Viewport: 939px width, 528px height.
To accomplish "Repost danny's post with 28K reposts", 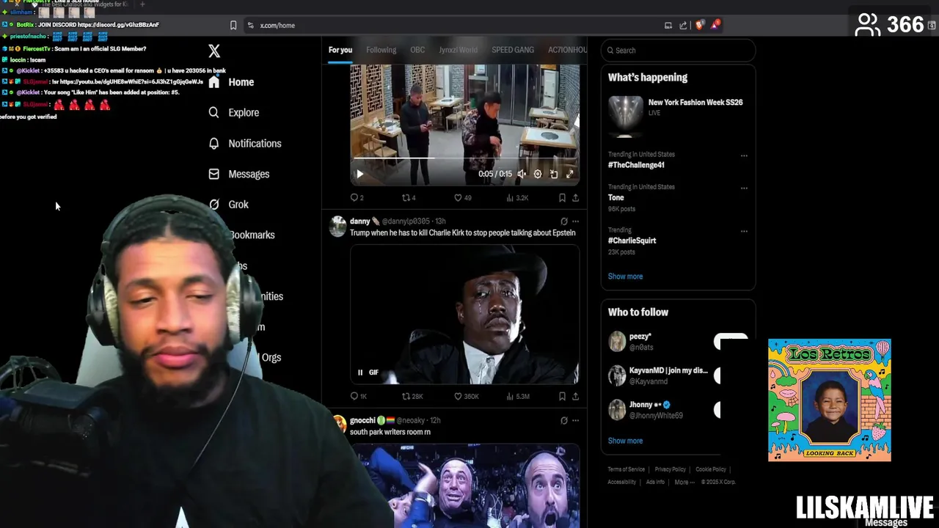I will pyautogui.click(x=412, y=397).
